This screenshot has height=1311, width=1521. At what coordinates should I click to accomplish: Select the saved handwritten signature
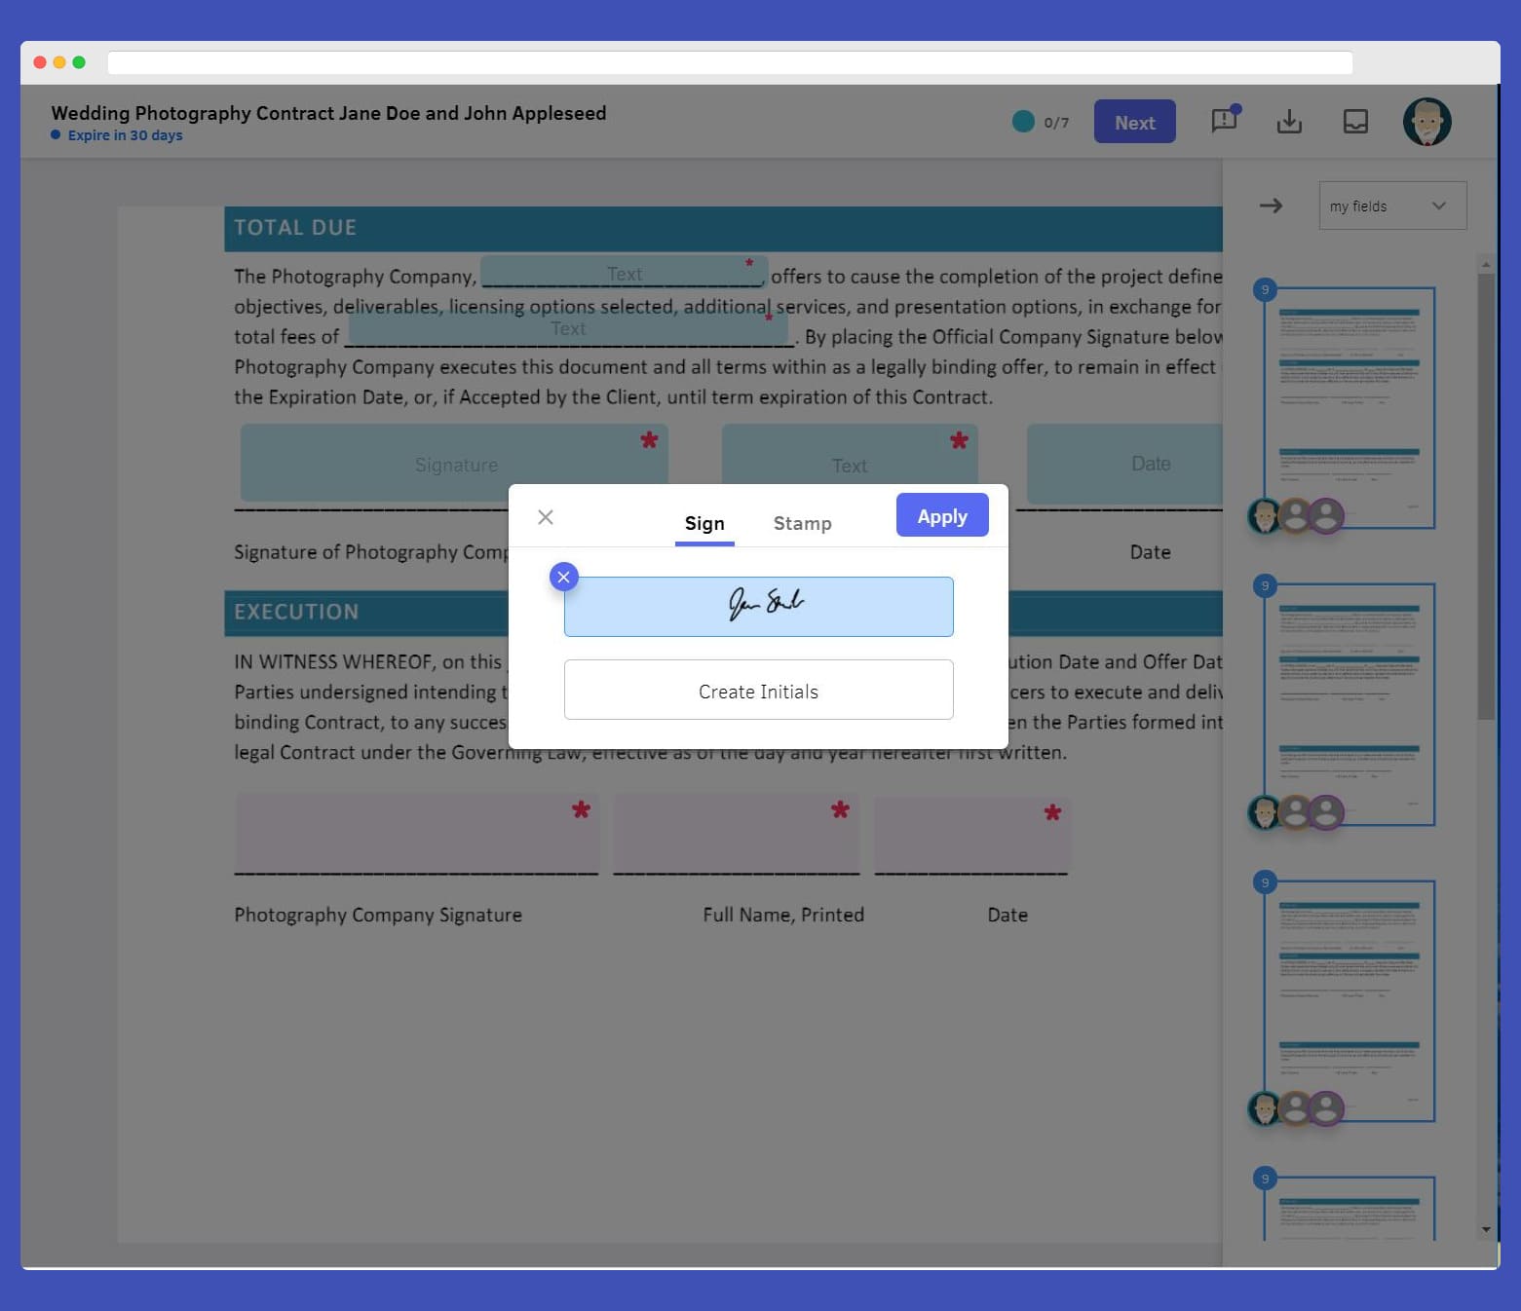(758, 607)
